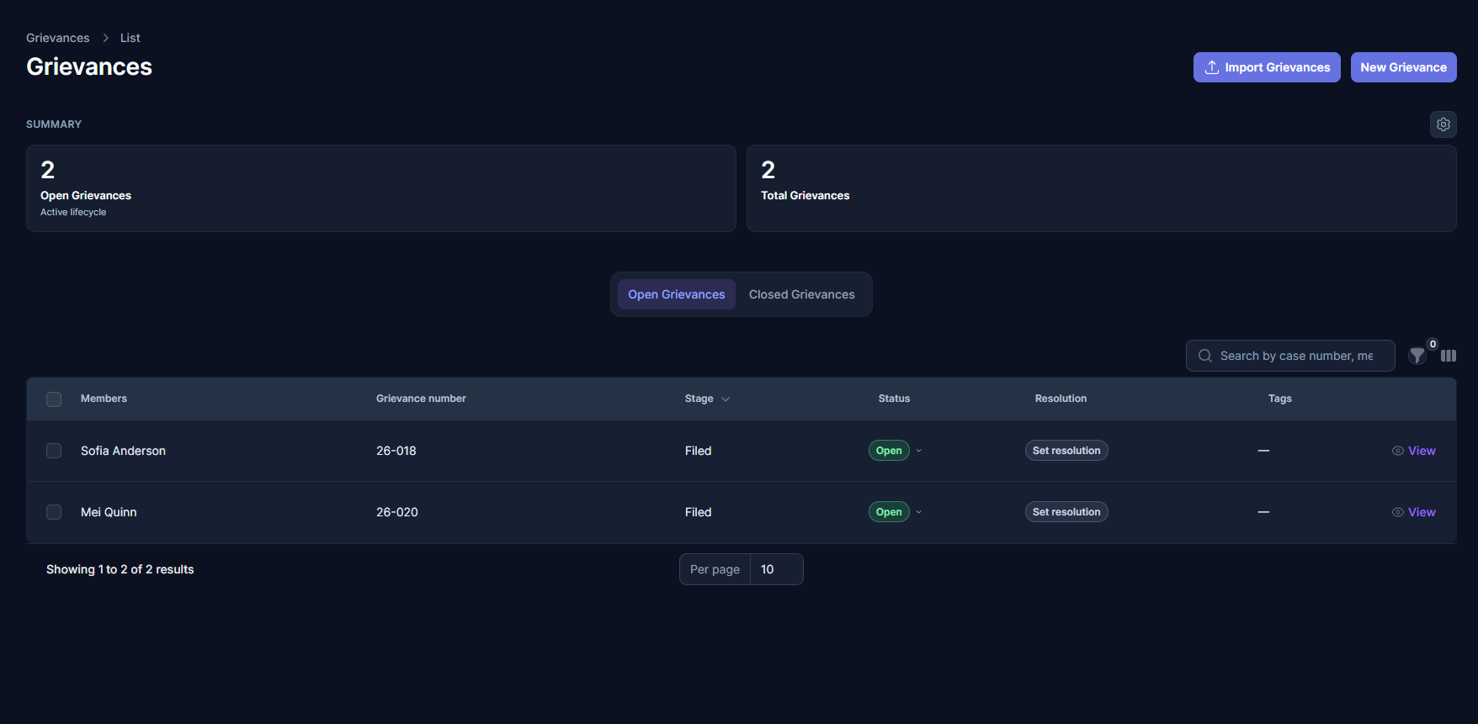
Task: Switch to Open Grievances tab
Action: point(677,294)
